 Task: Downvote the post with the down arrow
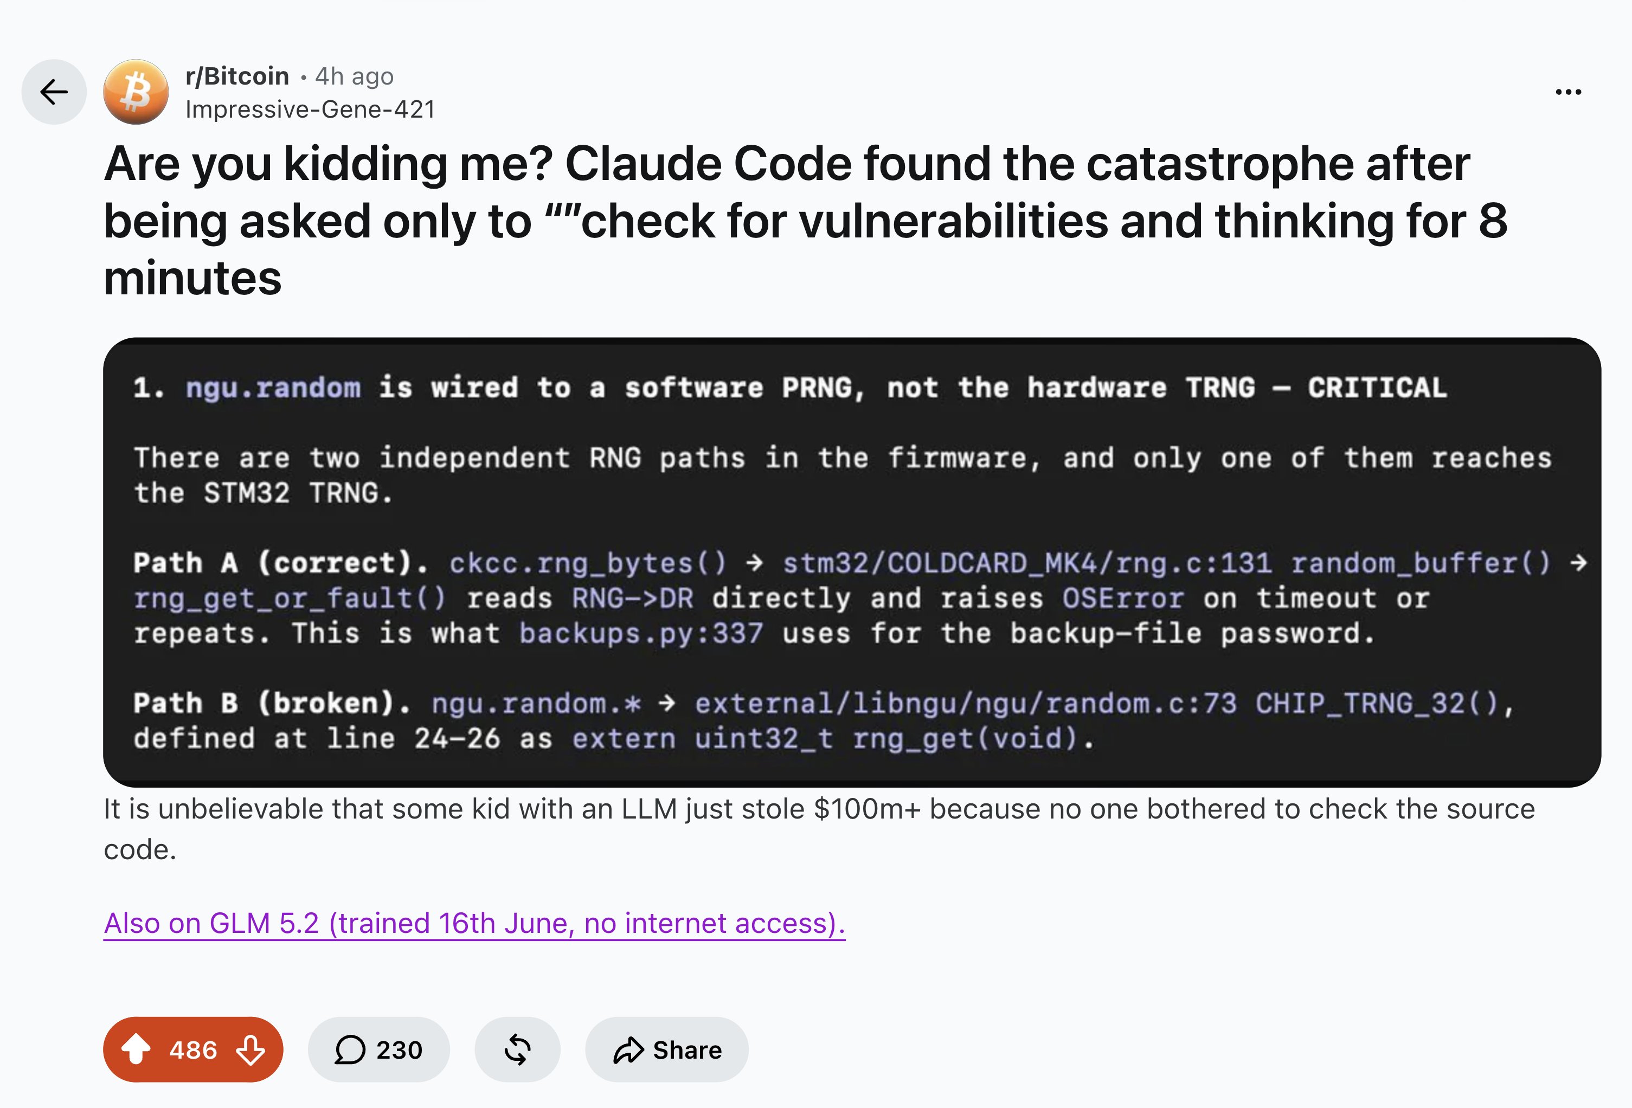(250, 1049)
